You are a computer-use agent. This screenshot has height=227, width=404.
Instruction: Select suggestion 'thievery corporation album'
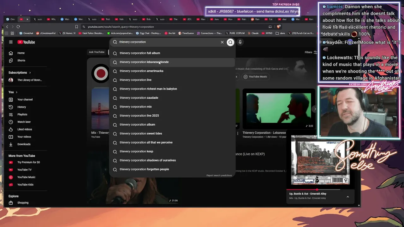click(x=172, y=125)
